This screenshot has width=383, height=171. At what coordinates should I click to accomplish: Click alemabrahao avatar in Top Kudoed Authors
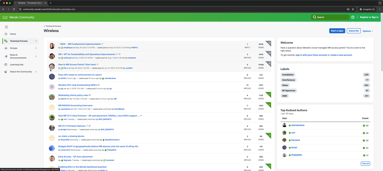pyautogui.click(x=284, y=125)
